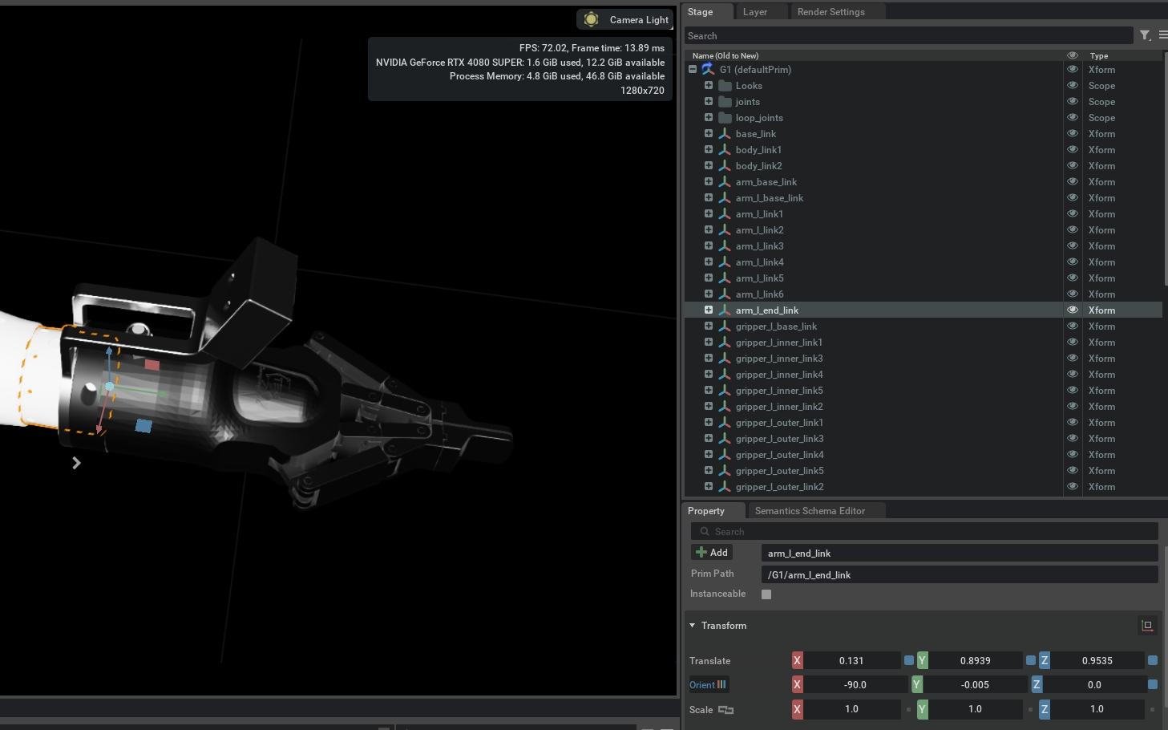This screenshot has height=730, width=1168.
Task: Click the viewport left-edge chevron arrow
Action: (76, 463)
